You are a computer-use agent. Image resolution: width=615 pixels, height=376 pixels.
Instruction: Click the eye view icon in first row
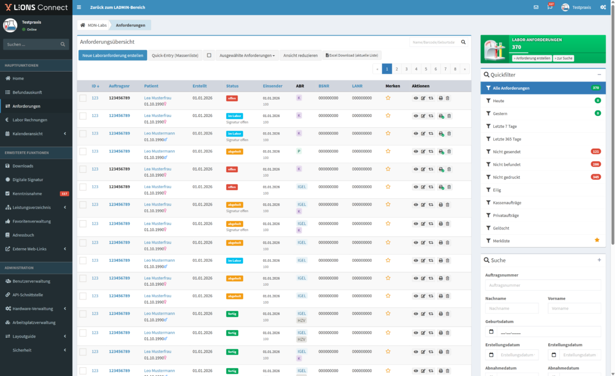point(416,98)
